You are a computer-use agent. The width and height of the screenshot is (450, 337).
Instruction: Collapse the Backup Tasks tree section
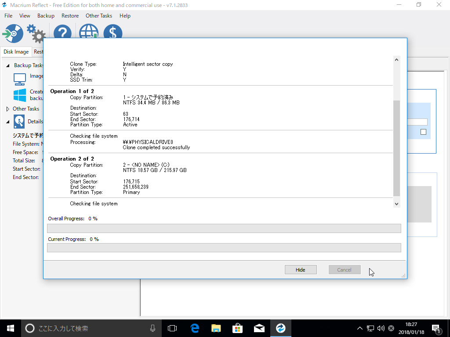point(8,66)
